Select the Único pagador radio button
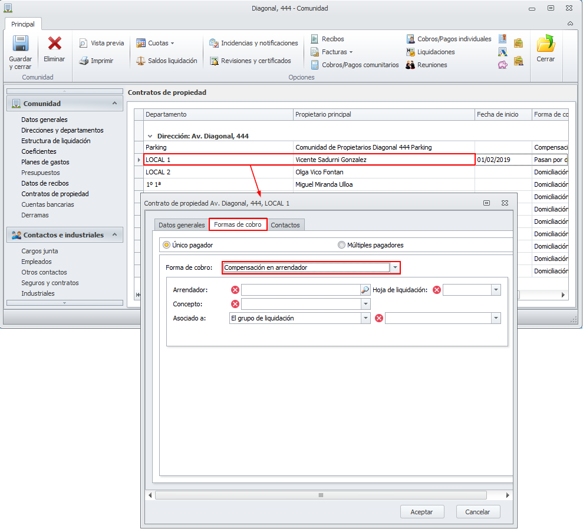 pyautogui.click(x=167, y=245)
